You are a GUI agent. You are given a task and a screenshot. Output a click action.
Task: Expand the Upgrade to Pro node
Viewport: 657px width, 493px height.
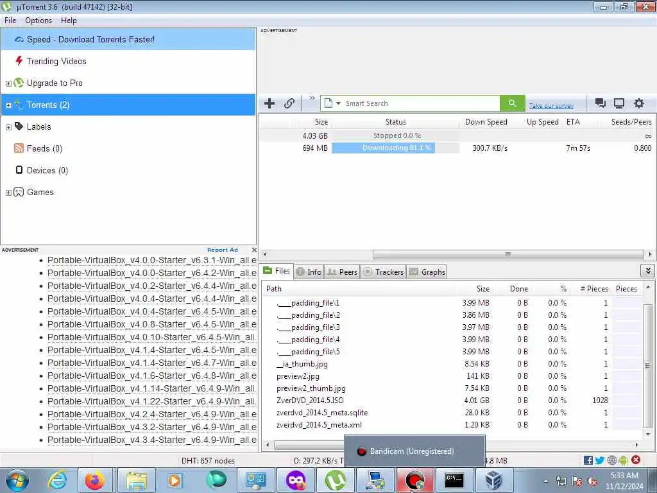8,83
